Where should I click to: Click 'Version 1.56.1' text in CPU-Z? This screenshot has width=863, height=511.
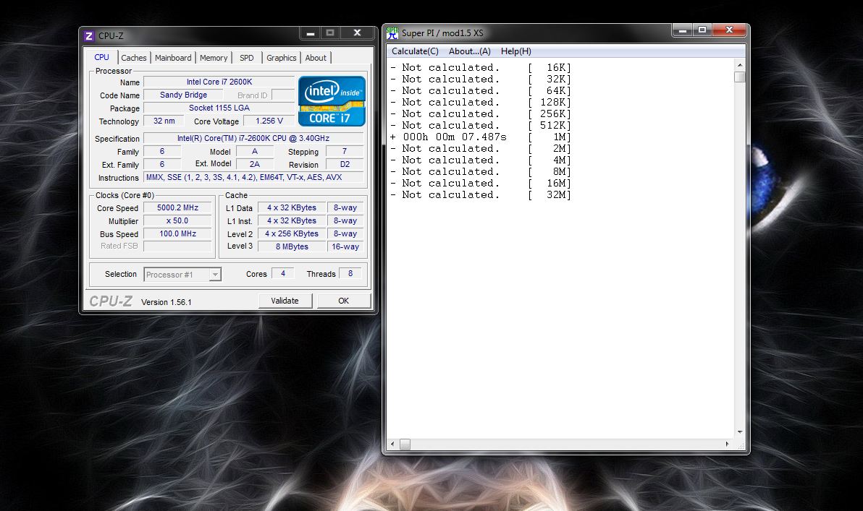167,302
